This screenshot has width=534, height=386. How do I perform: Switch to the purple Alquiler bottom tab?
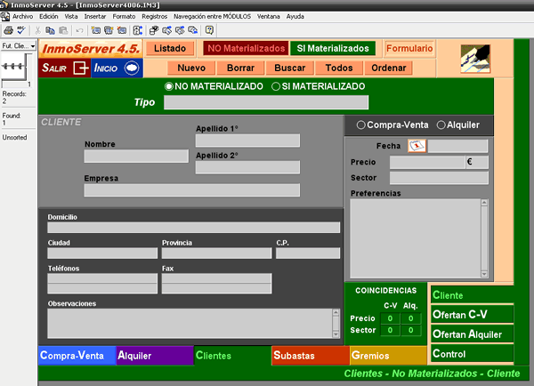tap(155, 356)
